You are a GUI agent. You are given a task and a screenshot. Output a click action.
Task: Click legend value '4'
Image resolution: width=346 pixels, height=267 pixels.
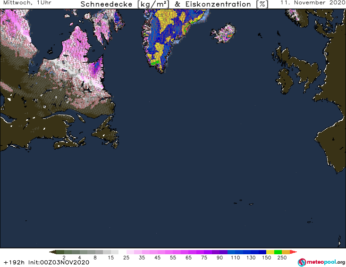(x=79, y=258)
